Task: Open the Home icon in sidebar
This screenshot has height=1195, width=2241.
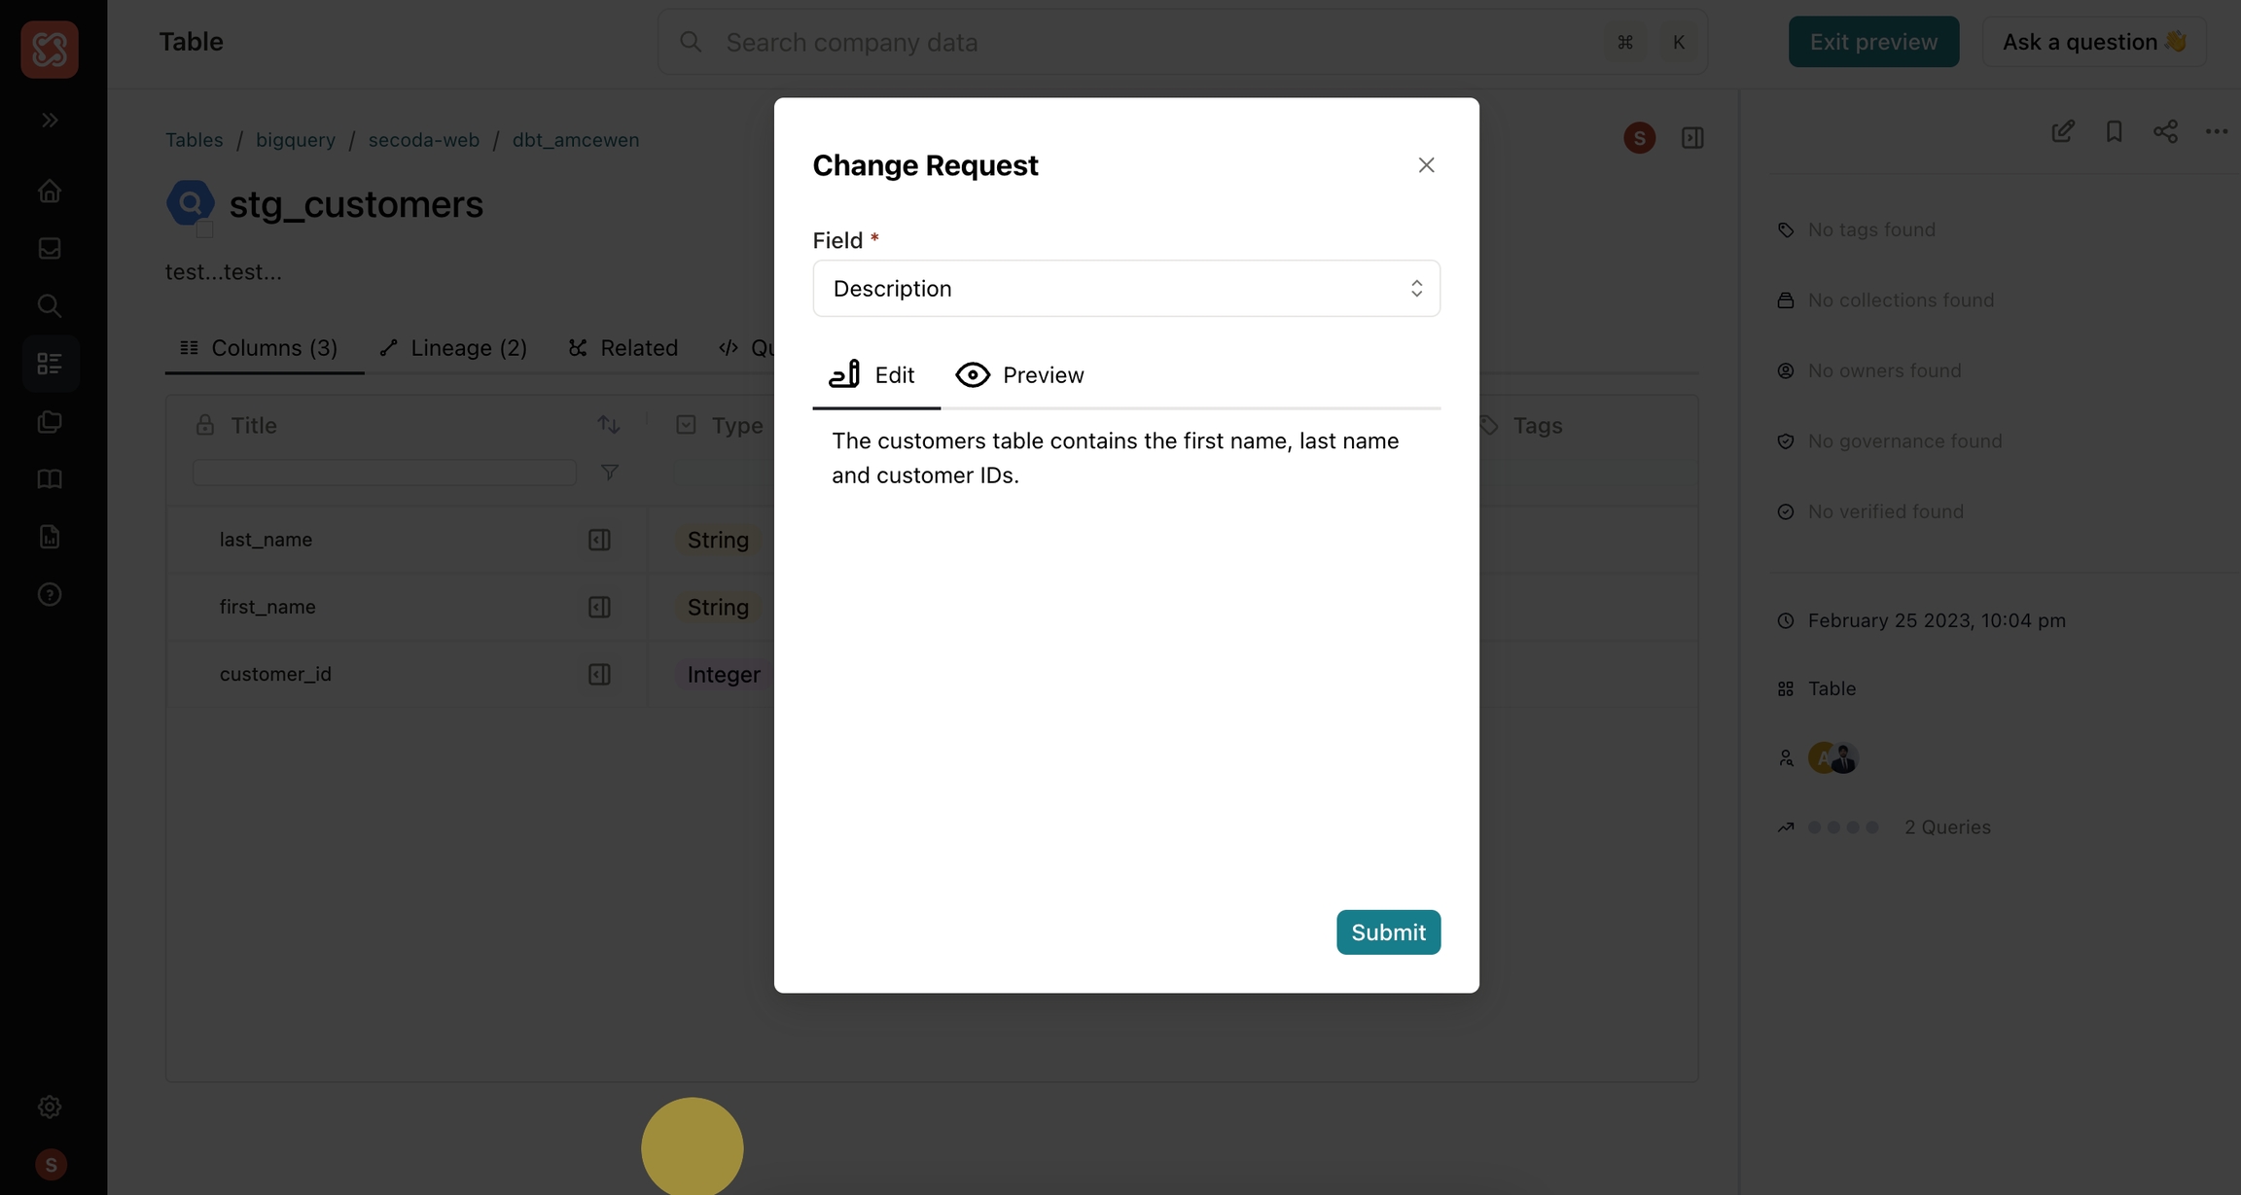Action: point(50,191)
